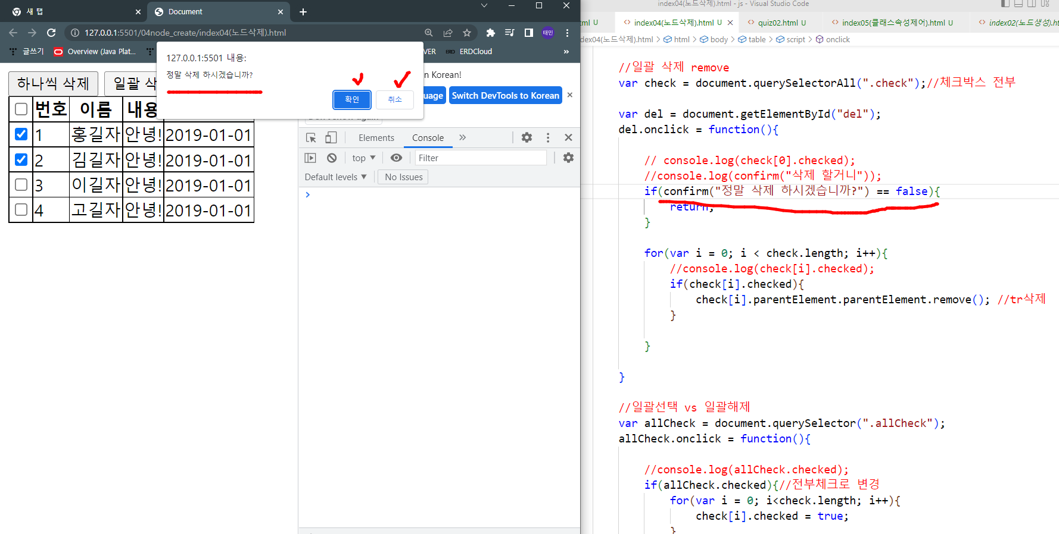
Task: Toggle the header select-all checkbox in table
Action: point(21,109)
